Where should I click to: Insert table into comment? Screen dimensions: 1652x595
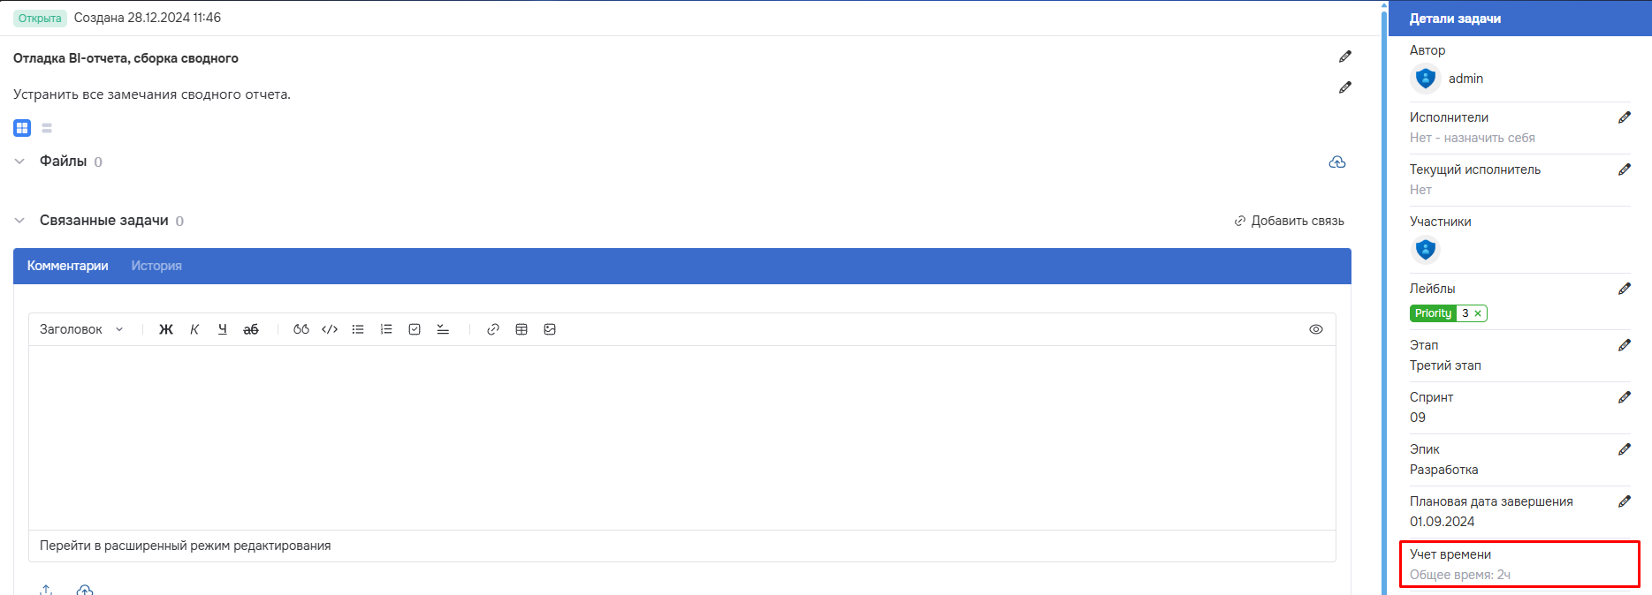(521, 329)
